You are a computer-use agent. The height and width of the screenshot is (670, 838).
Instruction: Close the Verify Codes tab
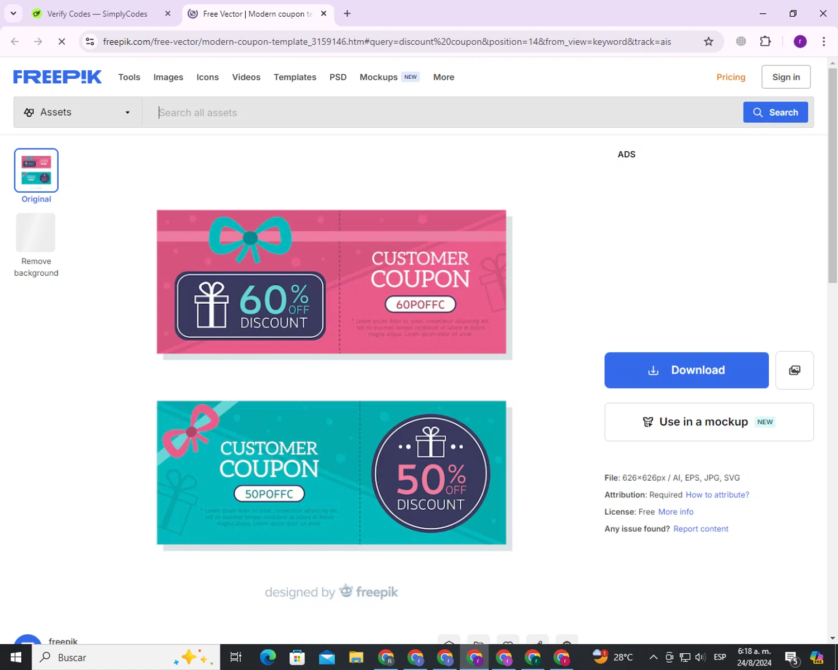tap(168, 14)
